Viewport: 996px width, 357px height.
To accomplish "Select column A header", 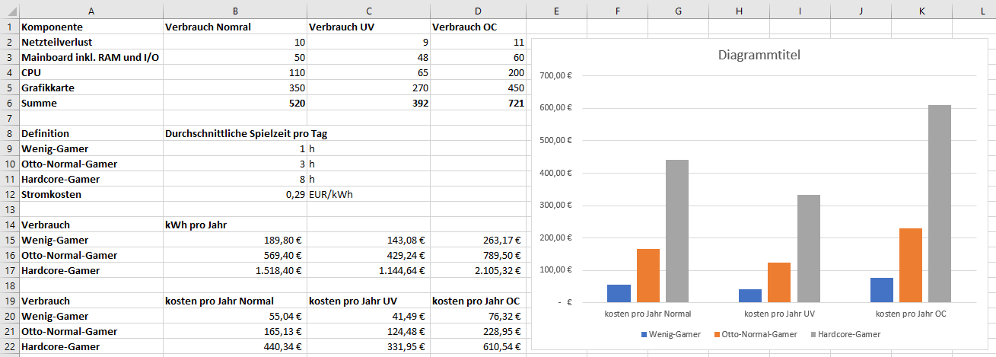I will coord(91,10).
